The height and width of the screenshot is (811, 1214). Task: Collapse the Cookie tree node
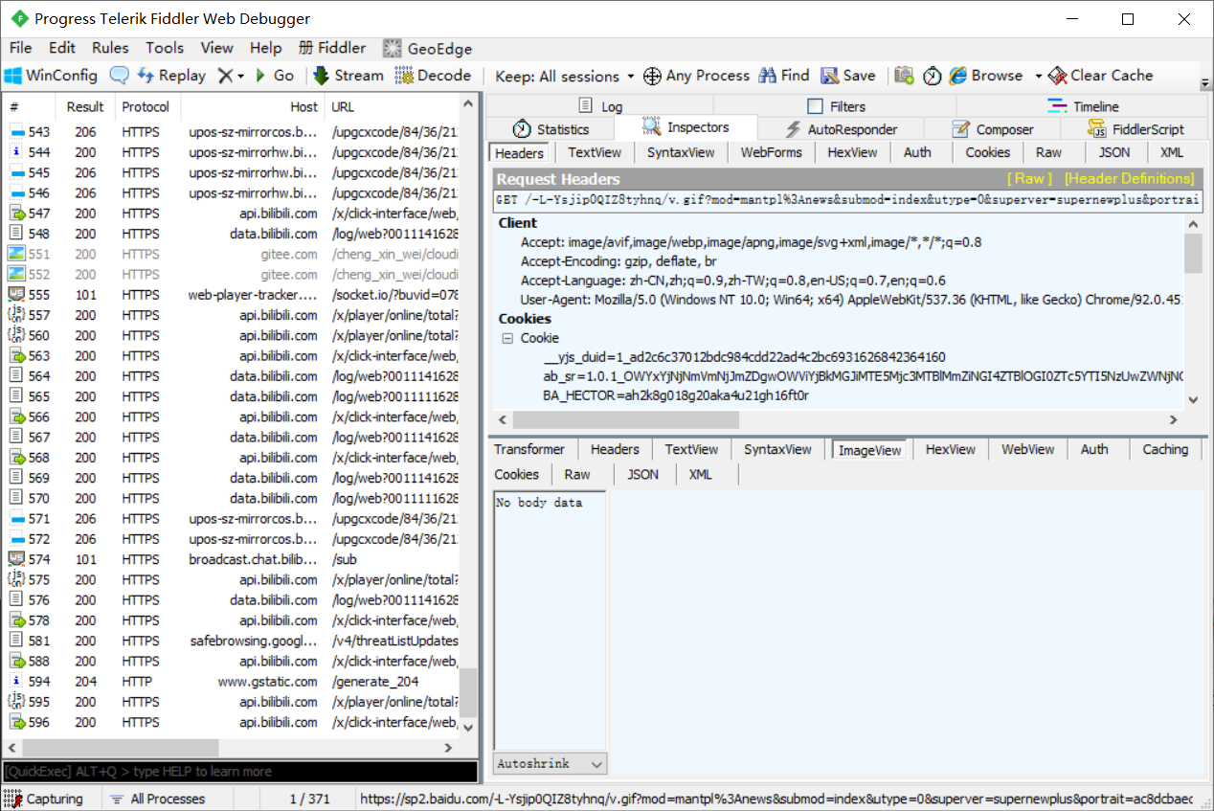point(506,338)
